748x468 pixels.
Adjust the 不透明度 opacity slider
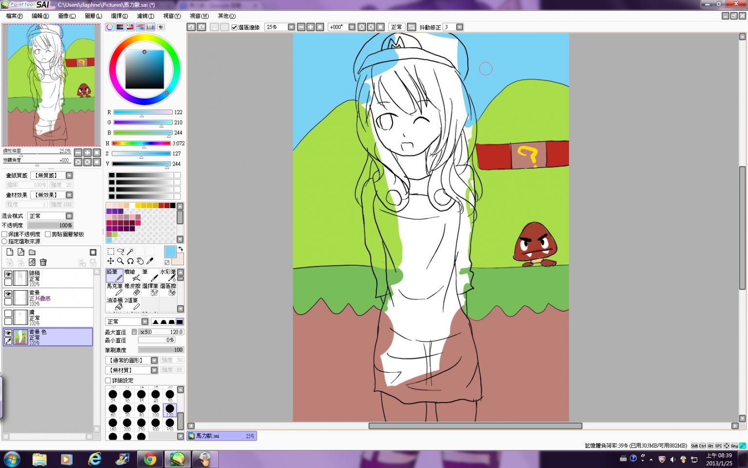50,225
